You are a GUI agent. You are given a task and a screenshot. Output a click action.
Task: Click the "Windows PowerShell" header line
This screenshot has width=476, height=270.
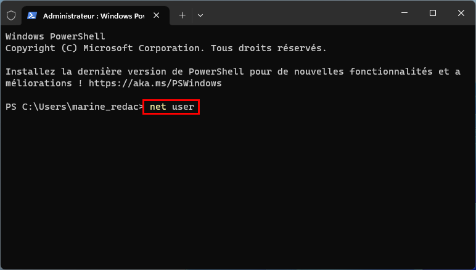55,36
